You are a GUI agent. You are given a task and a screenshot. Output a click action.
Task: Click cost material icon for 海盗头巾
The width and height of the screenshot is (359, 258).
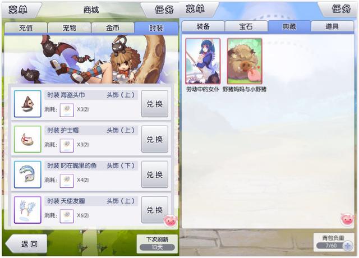pyautogui.click(x=67, y=110)
